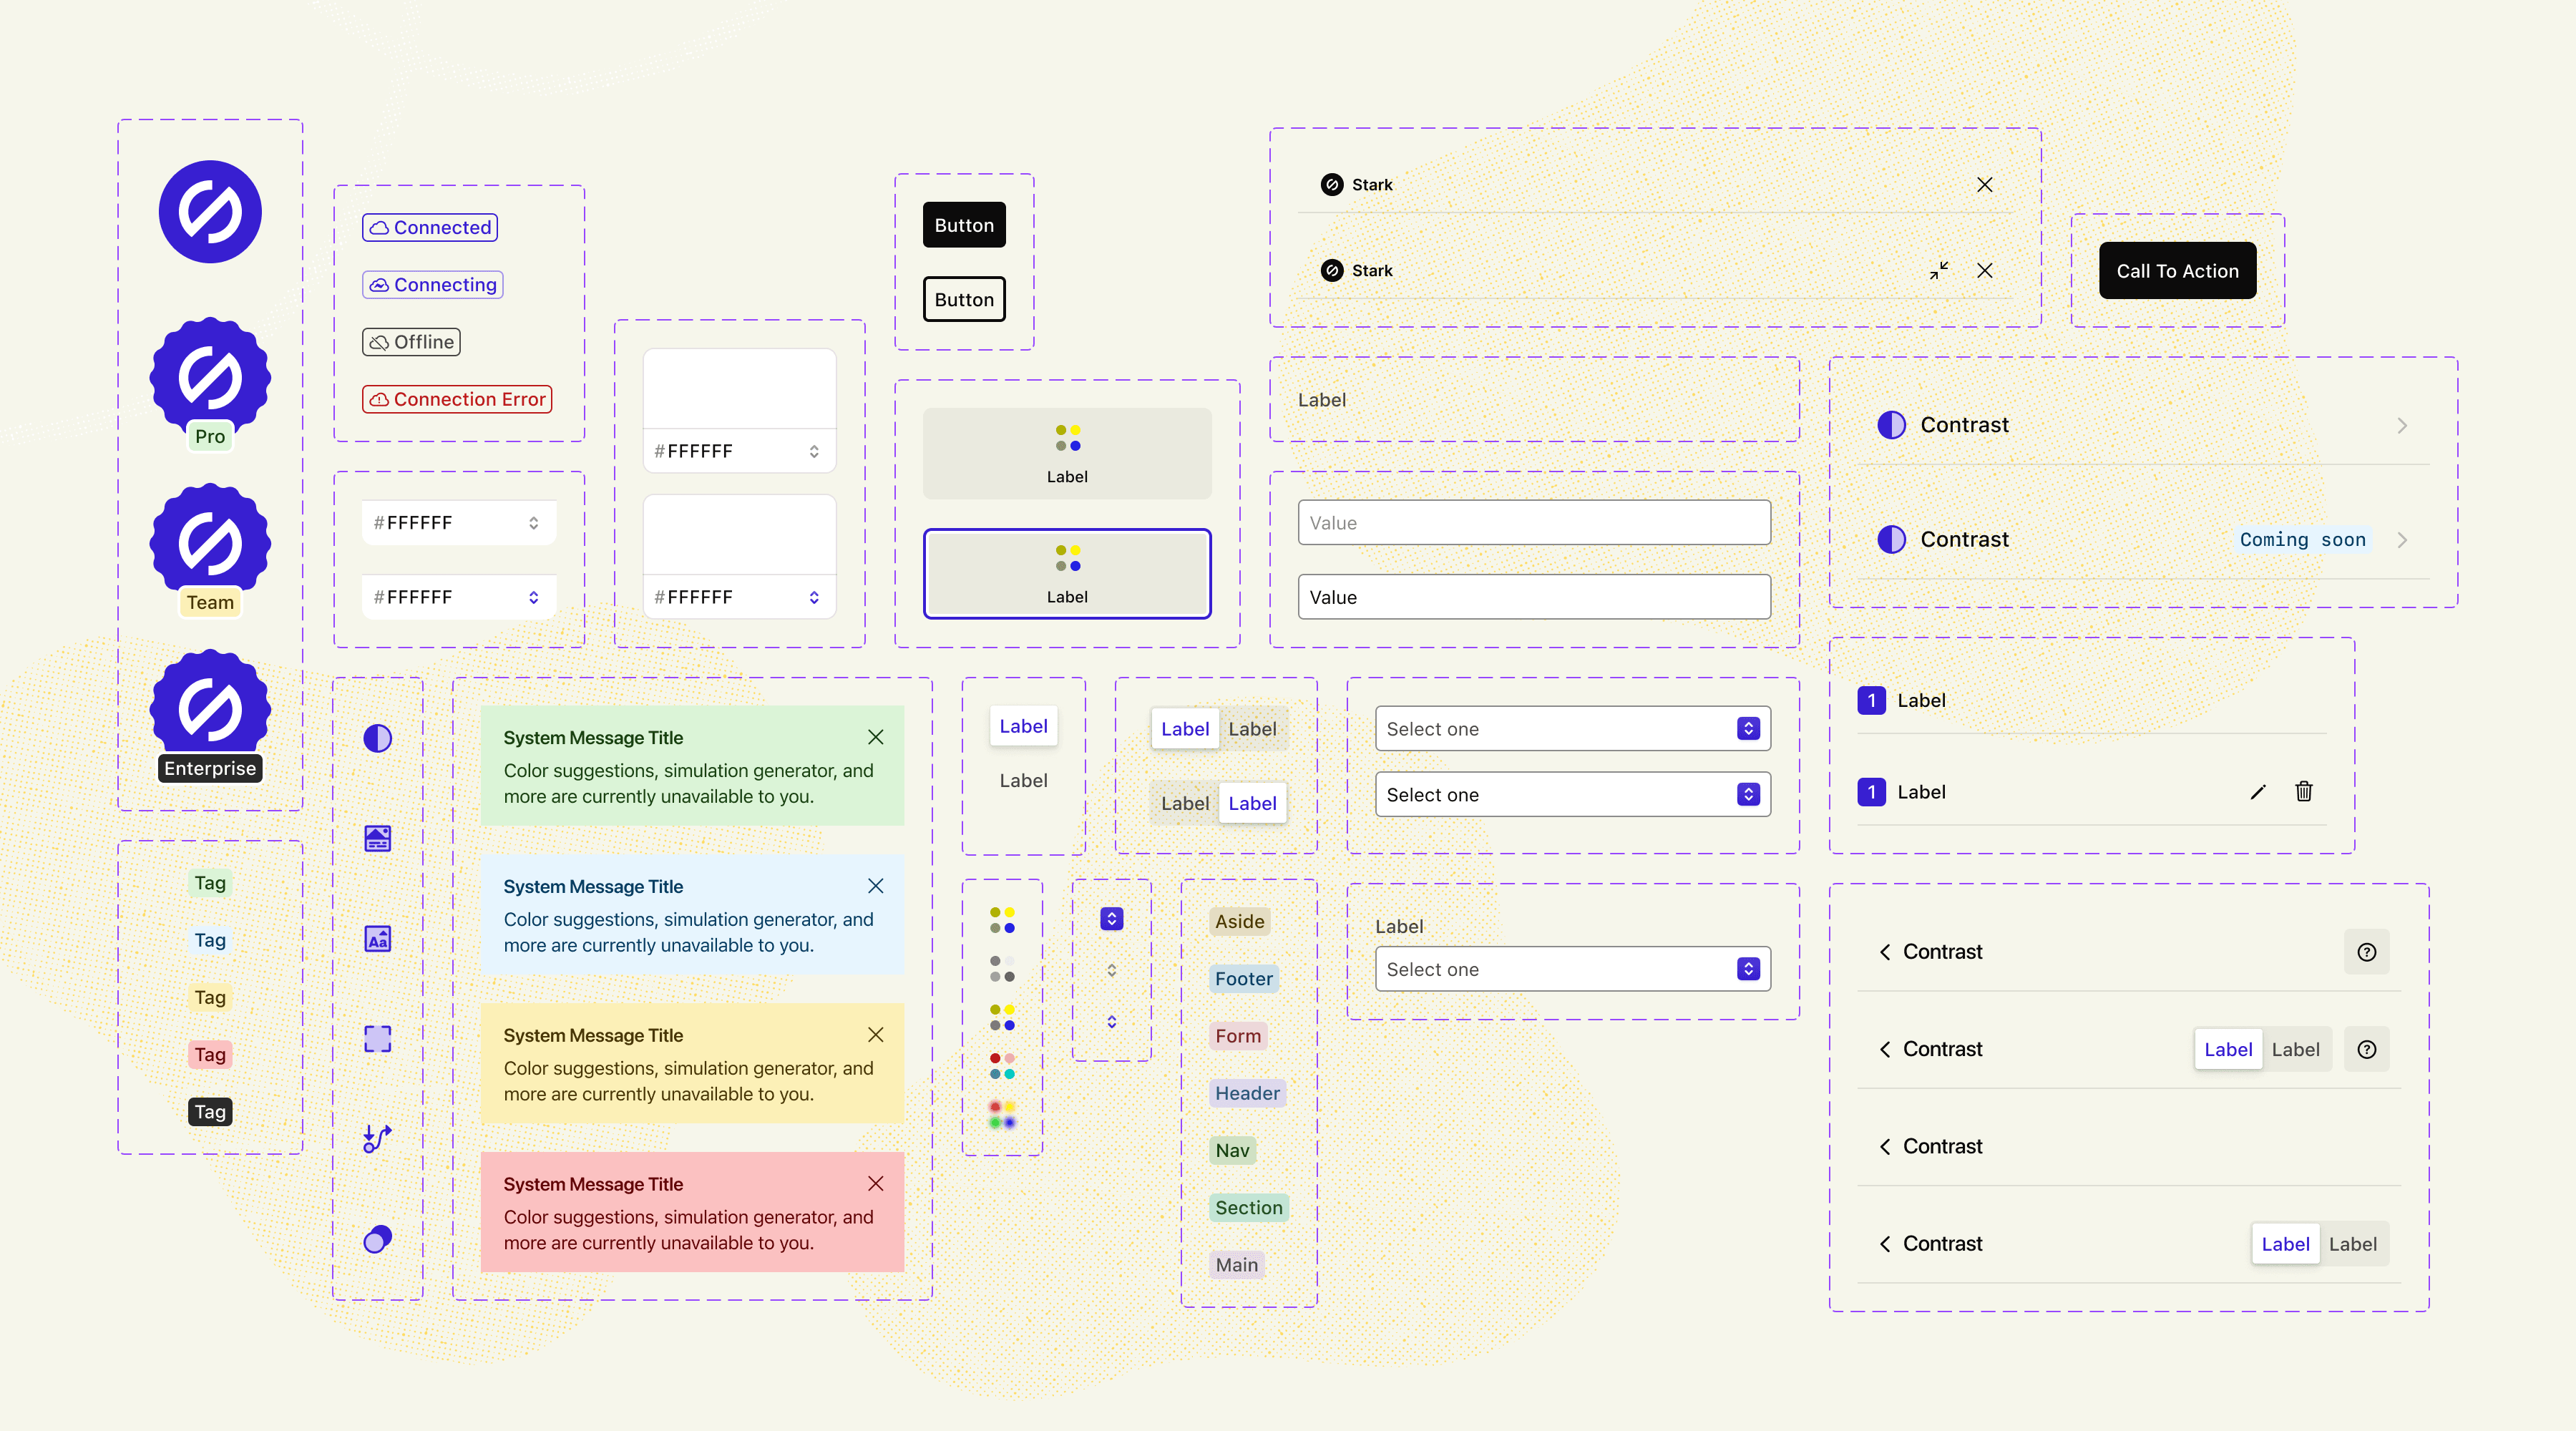Click the Connecting status badge
Image resolution: width=2576 pixels, height=1431 pixels.
432,284
